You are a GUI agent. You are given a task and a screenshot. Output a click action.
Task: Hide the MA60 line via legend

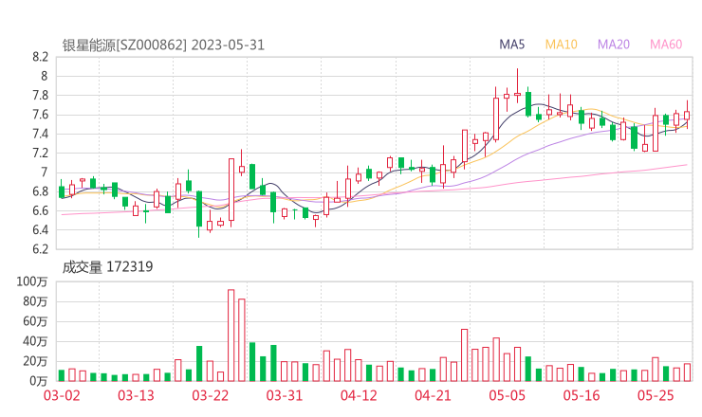pyautogui.click(x=666, y=45)
